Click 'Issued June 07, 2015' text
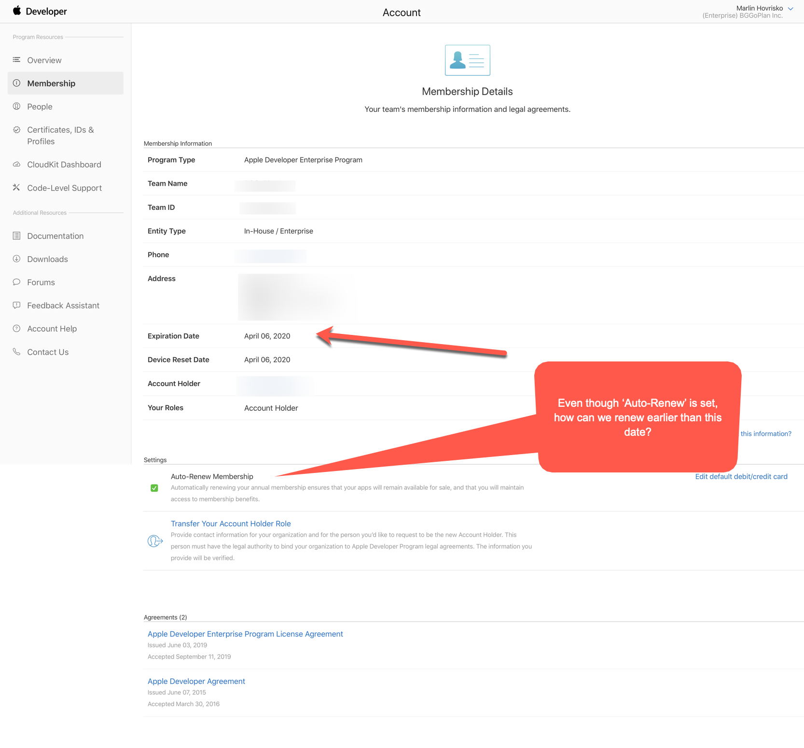The image size is (804, 748). coord(177,692)
